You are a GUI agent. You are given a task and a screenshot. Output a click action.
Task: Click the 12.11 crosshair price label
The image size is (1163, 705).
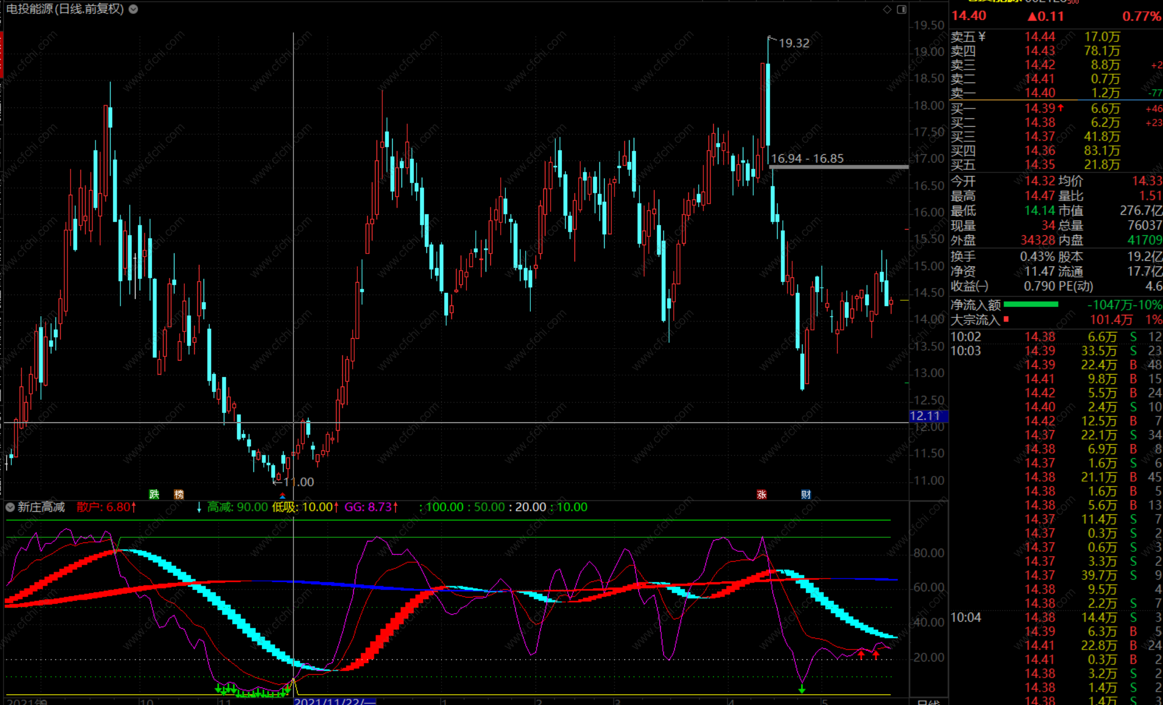tap(928, 416)
